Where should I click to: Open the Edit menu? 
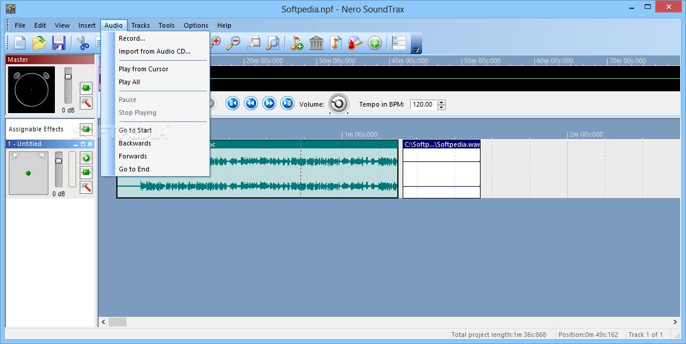point(40,25)
